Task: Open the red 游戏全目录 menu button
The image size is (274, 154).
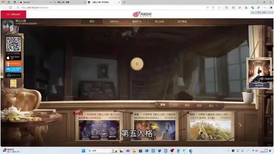Action: [x=14, y=14]
